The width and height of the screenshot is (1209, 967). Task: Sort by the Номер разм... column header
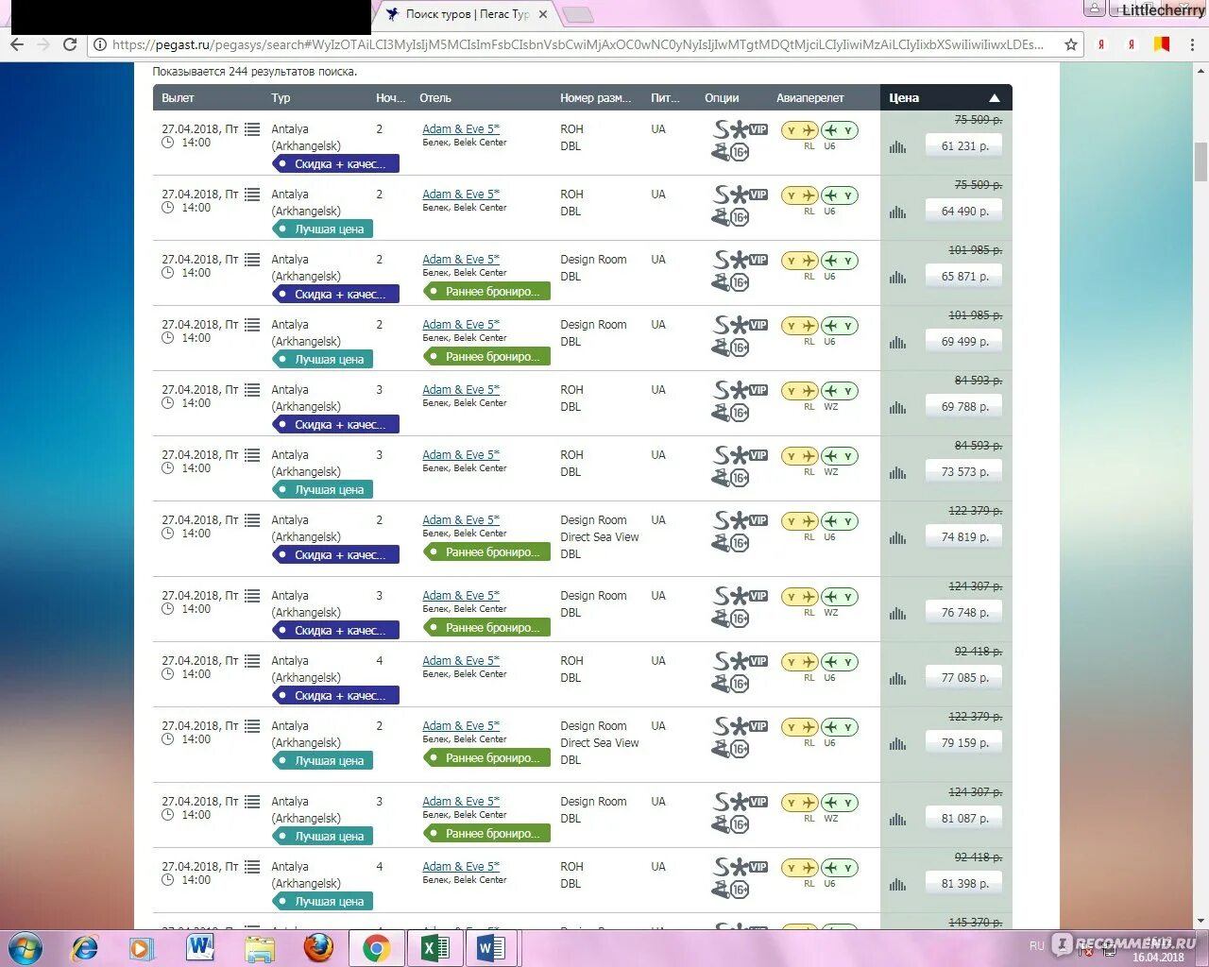pos(595,98)
